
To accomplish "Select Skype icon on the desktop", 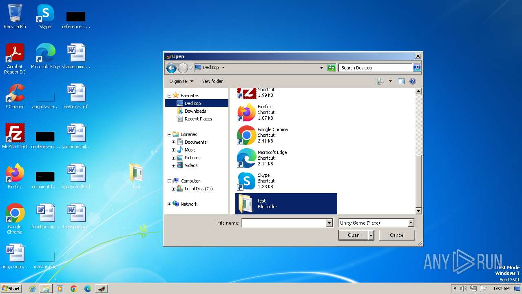I will coord(45,16).
